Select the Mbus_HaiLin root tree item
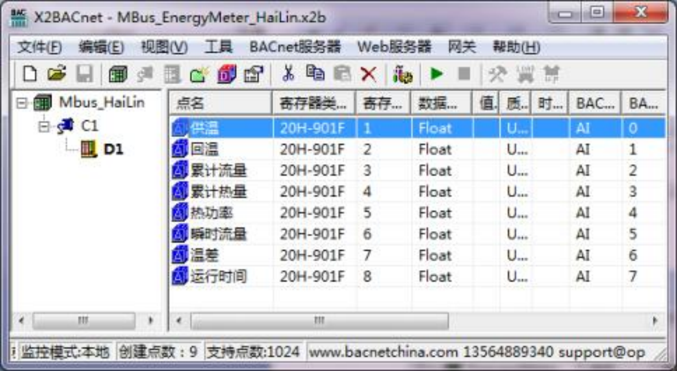This screenshot has width=677, height=371. point(102,102)
